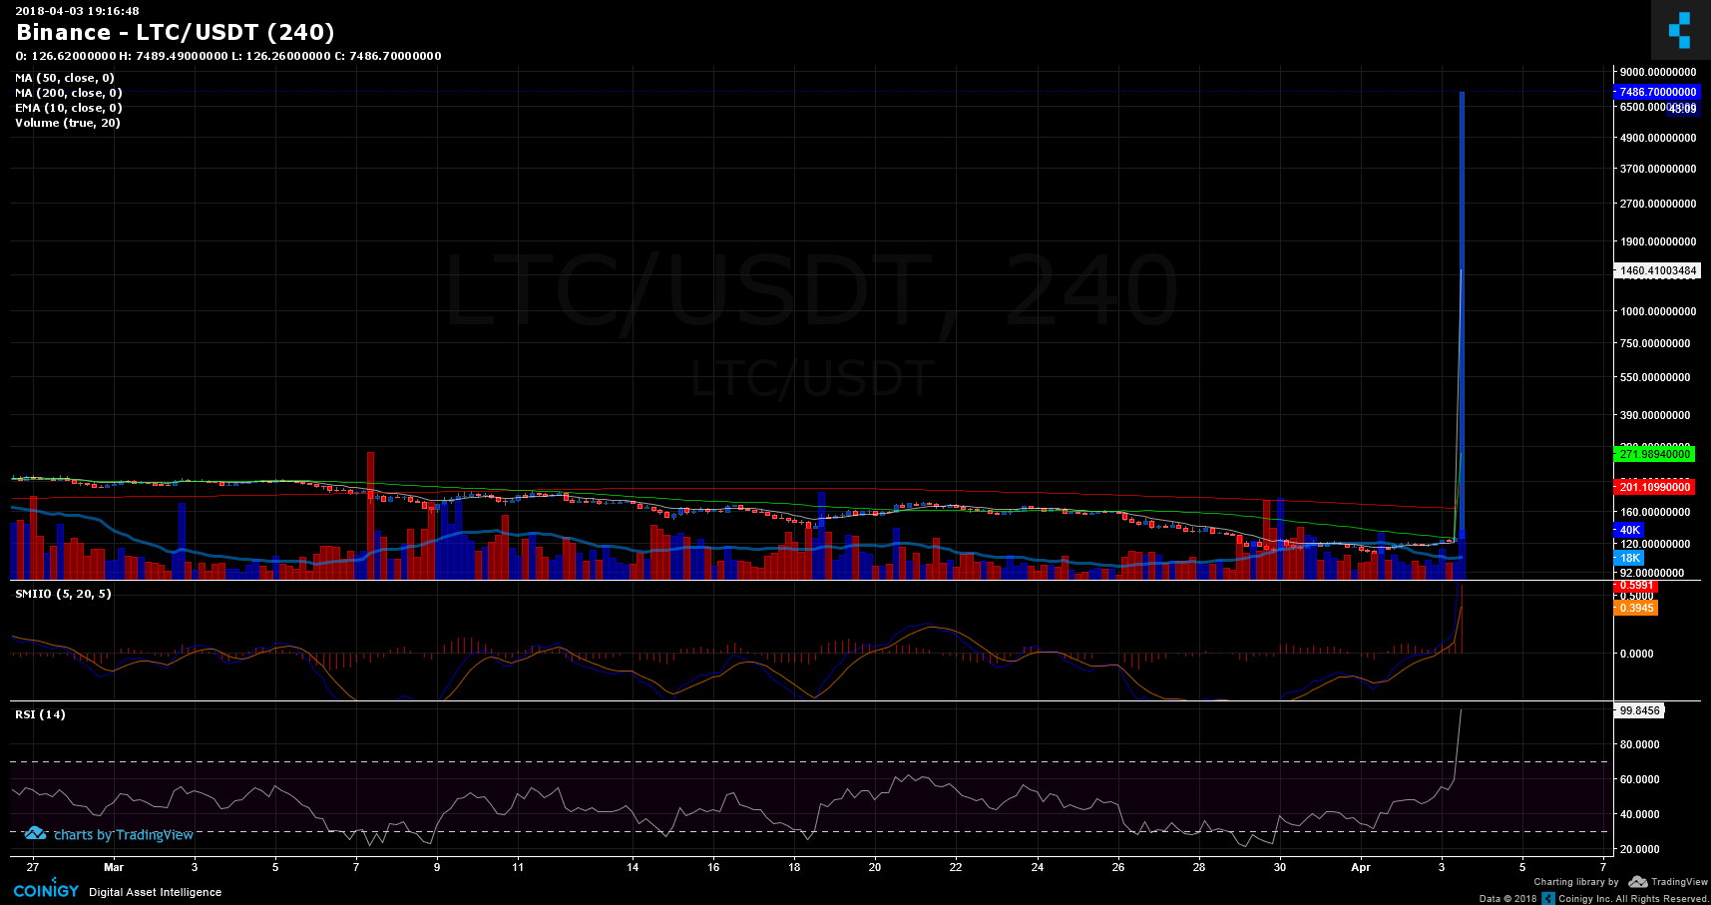The width and height of the screenshot is (1711, 905).
Task: Toggle the MA (50, close, 0) indicator legend
Action: [64, 77]
